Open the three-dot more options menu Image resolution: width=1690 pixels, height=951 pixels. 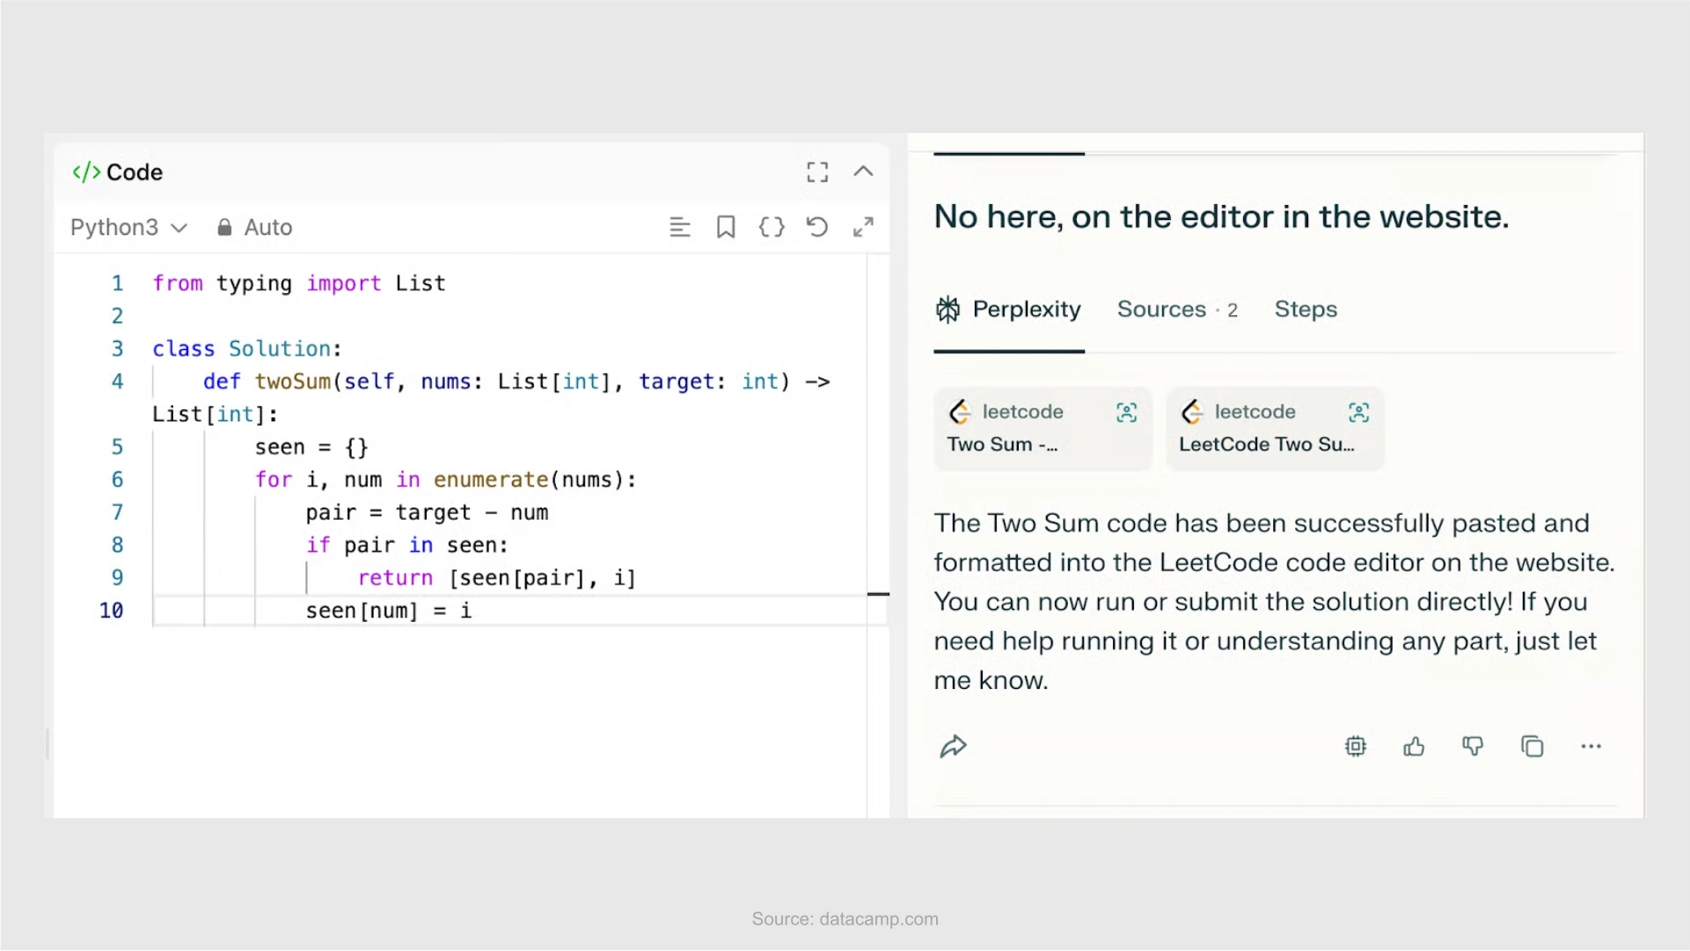tap(1591, 747)
